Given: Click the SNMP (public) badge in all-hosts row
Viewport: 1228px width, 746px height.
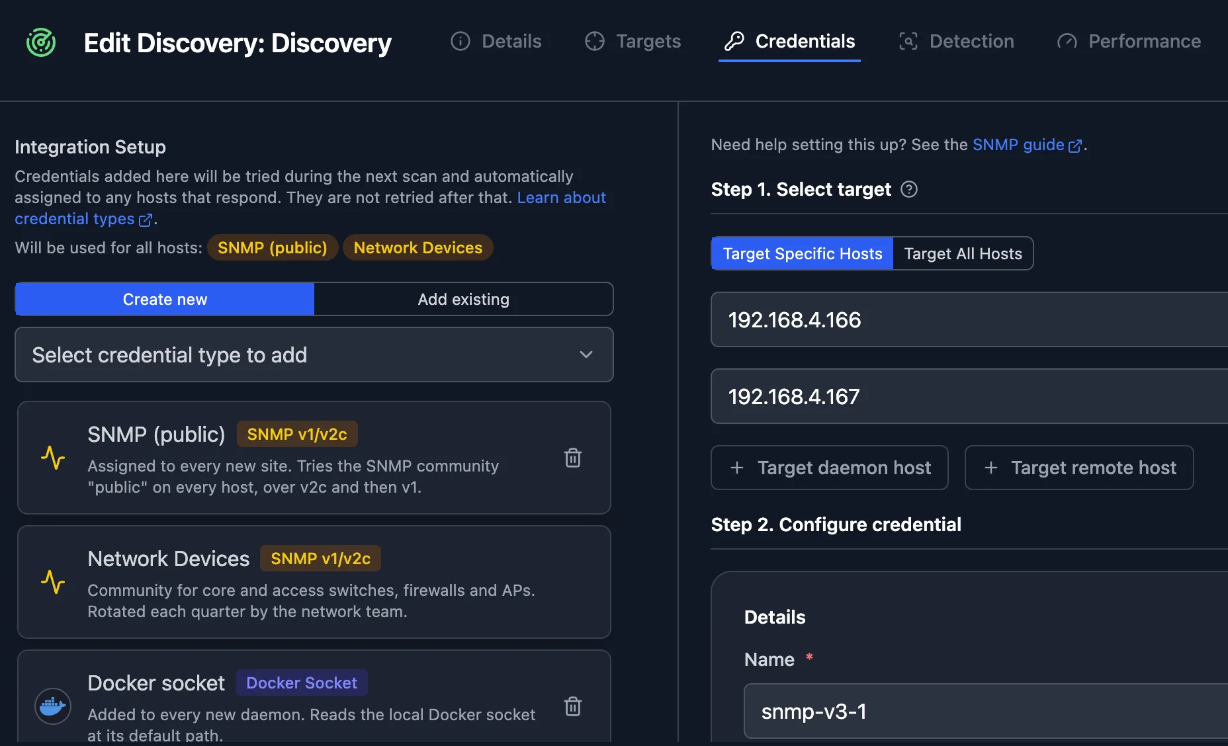Looking at the screenshot, I should (273, 248).
